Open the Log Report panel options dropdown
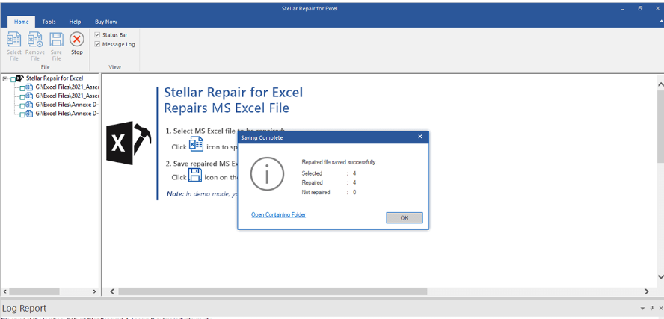The image size is (664, 319). pos(643,308)
